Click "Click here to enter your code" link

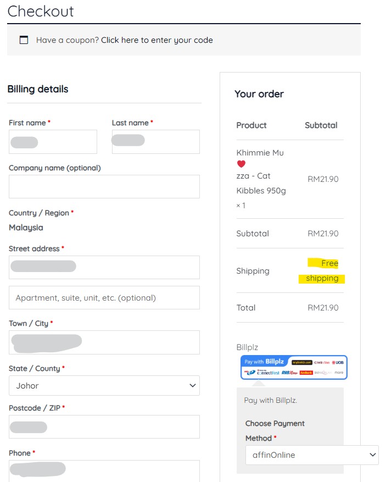156,40
